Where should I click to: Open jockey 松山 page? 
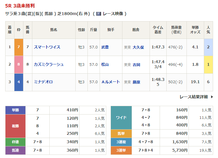tap(105, 64)
